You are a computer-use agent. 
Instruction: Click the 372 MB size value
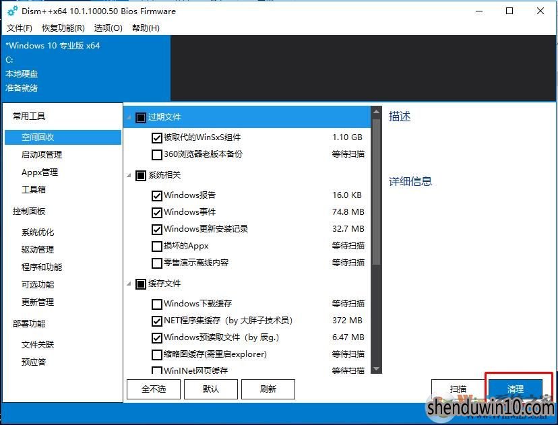click(x=347, y=321)
